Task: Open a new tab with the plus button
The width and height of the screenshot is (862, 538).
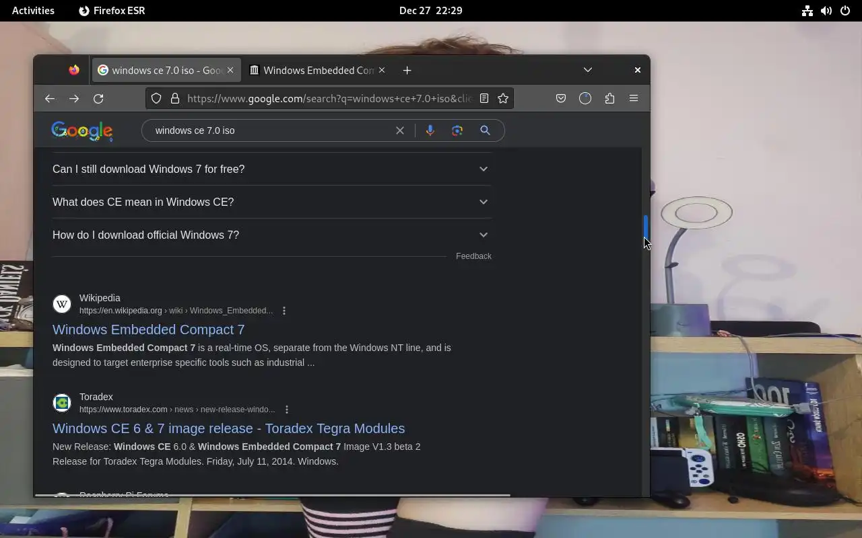Action: [407, 70]
